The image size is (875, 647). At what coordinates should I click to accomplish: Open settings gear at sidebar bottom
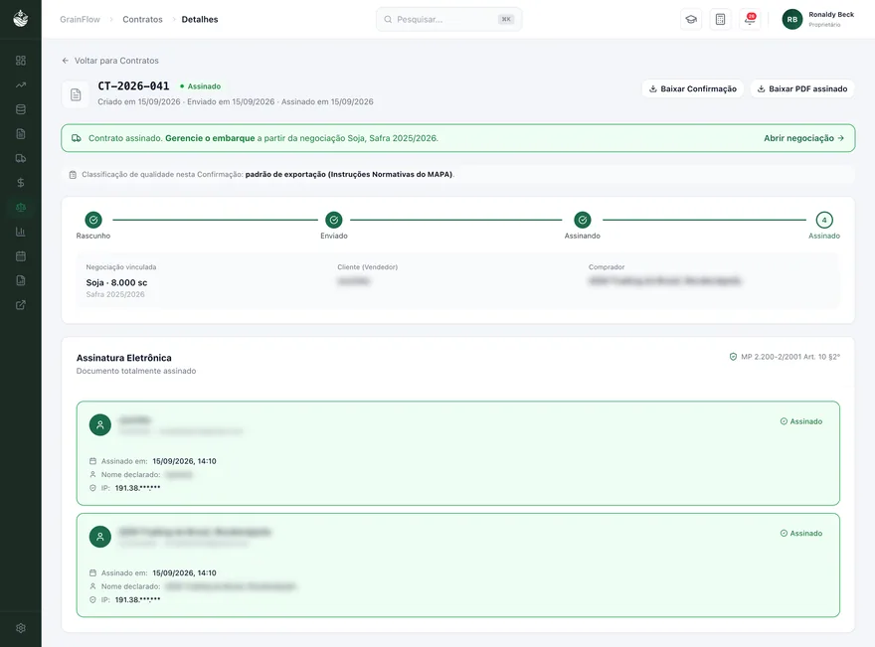click(21, 628)
